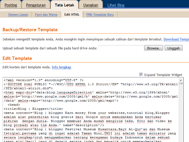
Task: Toggle the Expand Template Widget checkbox
Action: [141, 74]
